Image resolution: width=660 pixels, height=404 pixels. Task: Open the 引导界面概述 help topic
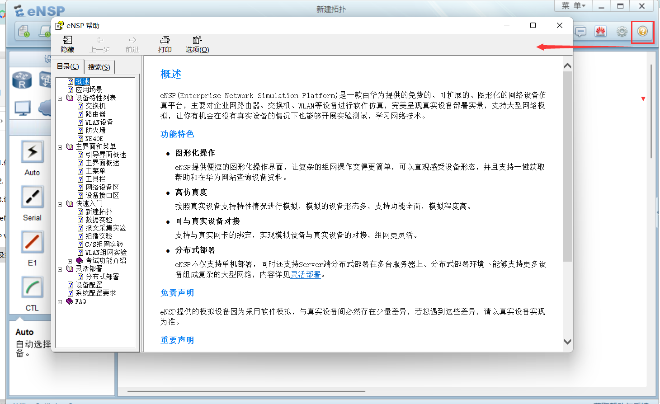(x=106, y=155)
